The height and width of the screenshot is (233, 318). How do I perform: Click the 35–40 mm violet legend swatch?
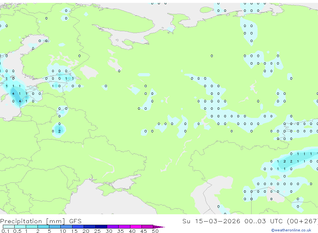(124, 227)
